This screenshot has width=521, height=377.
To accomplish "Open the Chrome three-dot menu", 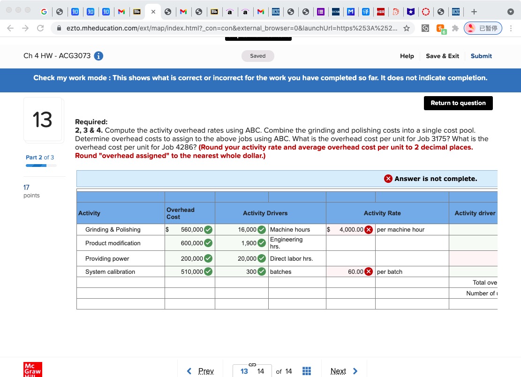I will point(511,28).
